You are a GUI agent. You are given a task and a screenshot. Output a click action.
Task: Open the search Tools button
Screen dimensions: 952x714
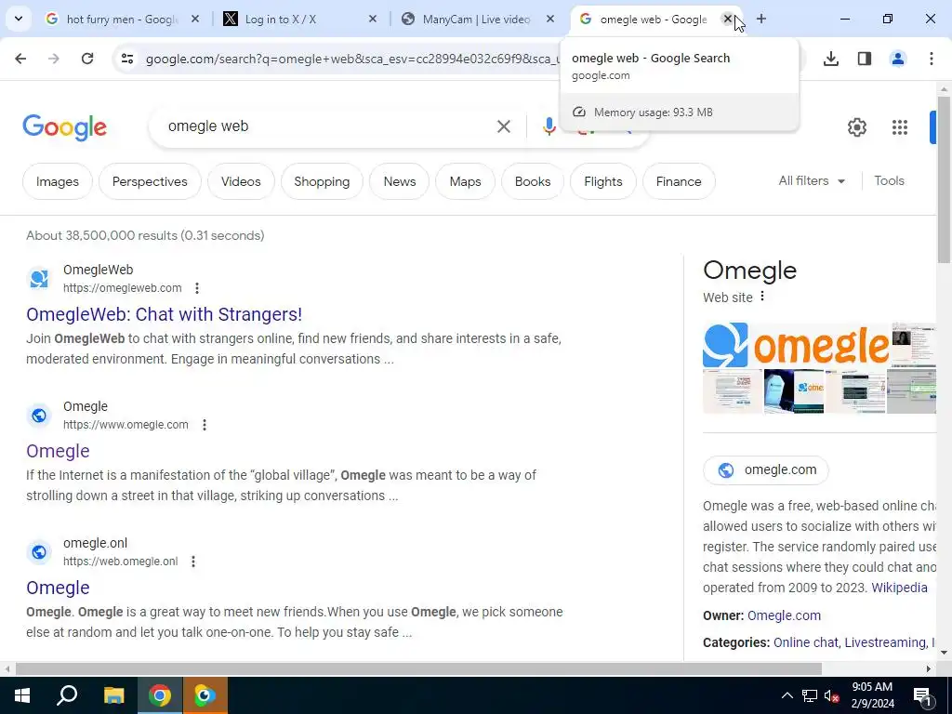889,181
